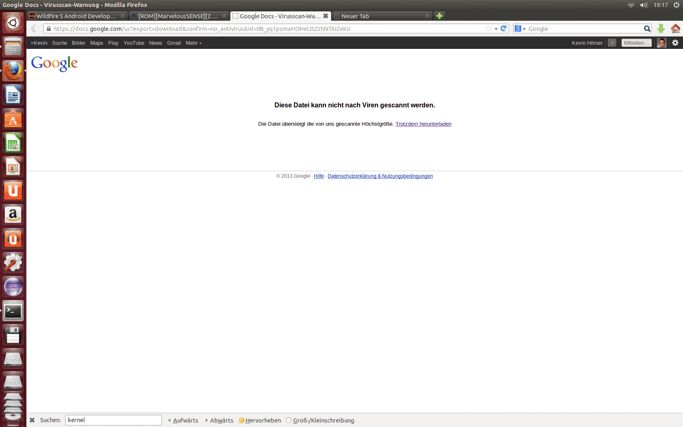Toggle Hervorheben highlight all

pyautogui.click(x=259, y=420)
